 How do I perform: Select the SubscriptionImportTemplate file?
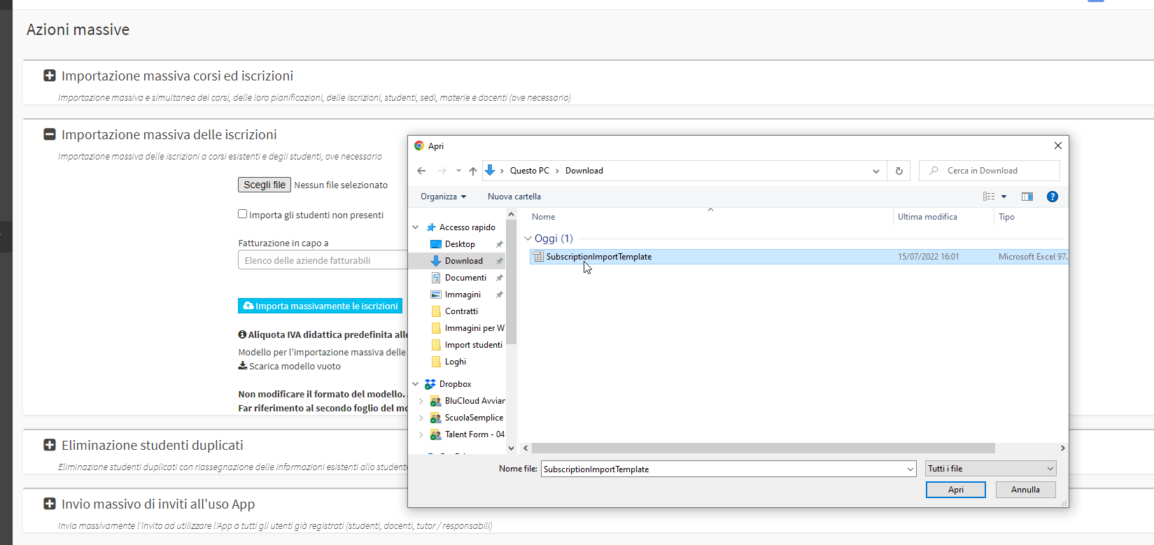tap(798, 257)
